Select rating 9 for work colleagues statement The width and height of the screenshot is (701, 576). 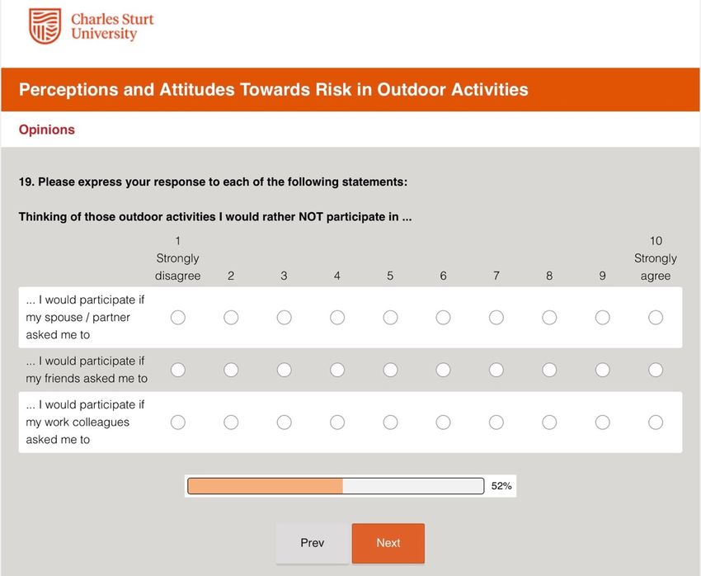coord(602,423)
